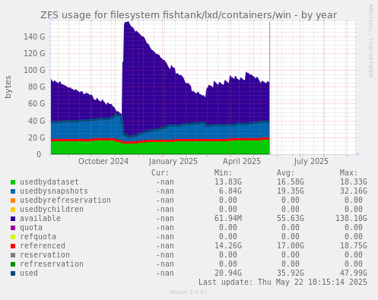Click the gray reservation legend swatch
This screenshot has width=378, height=300.
13,255
